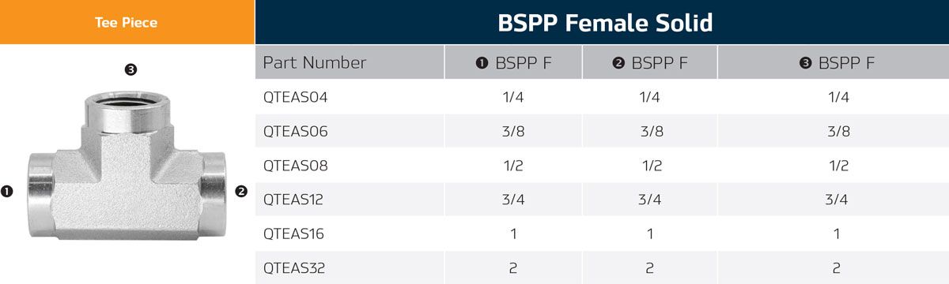Click port marker 1 left of fitting
Screen dimensions: 949x284
(x=8, y=191)
